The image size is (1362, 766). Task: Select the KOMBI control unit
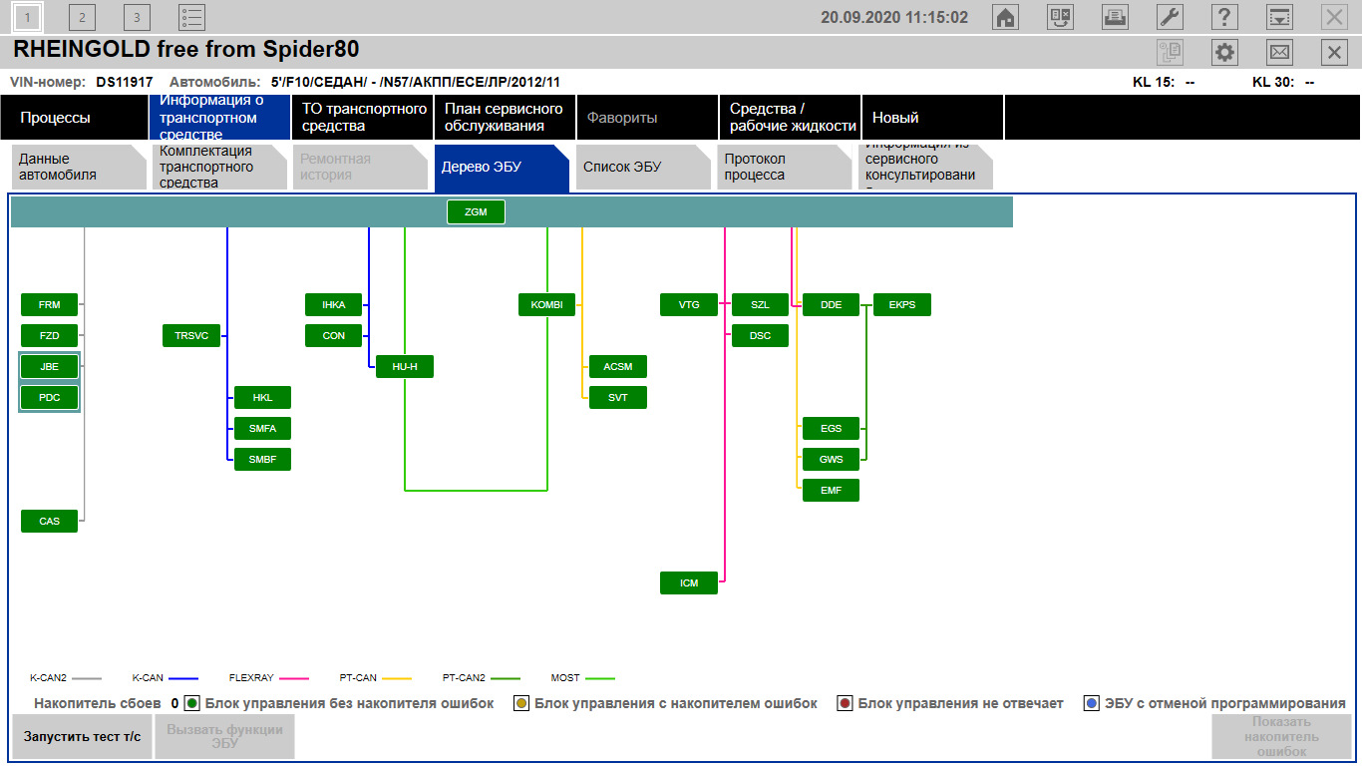tap(547, 305)
